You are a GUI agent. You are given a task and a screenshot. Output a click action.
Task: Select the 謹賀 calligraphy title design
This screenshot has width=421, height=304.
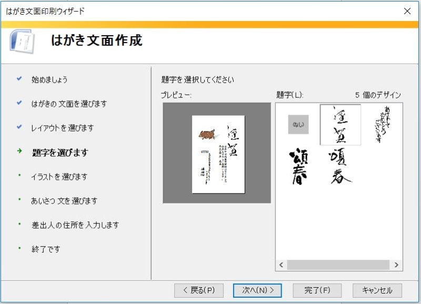click(x=340, y=125)
